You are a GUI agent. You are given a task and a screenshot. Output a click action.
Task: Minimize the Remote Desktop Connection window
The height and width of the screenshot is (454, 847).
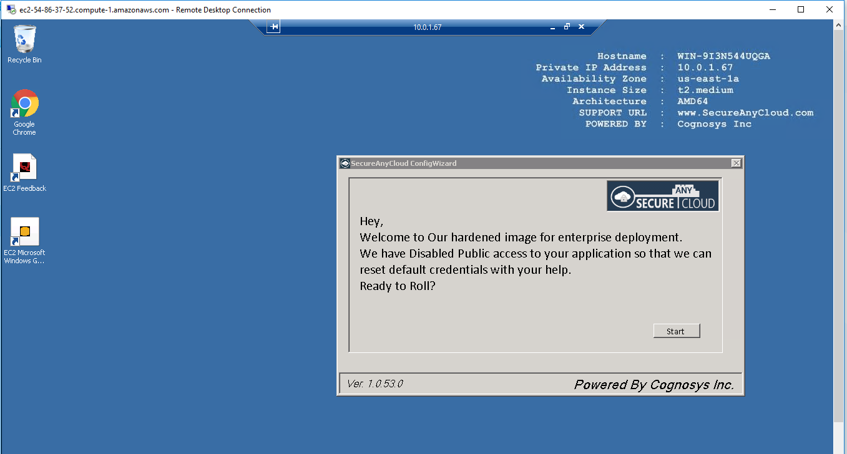pos(773,9)
